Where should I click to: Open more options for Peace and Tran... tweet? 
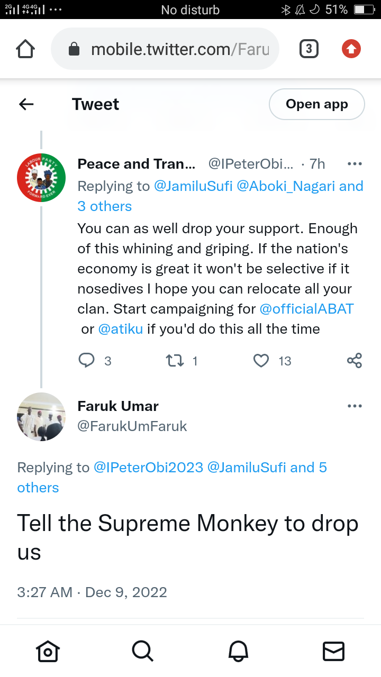click(354, 164)
